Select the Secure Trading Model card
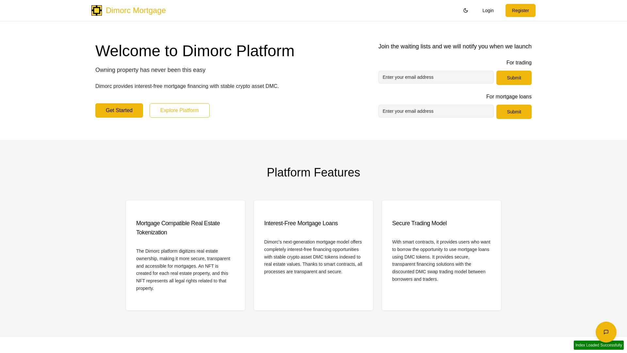This screenshot has height=353, width=627. tap(441, 255)
